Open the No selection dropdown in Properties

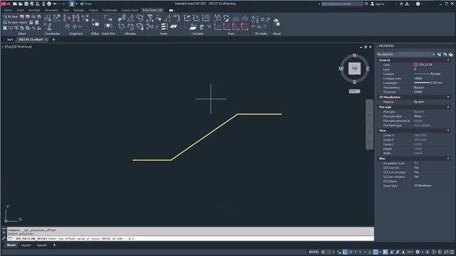tap(405, 54)
